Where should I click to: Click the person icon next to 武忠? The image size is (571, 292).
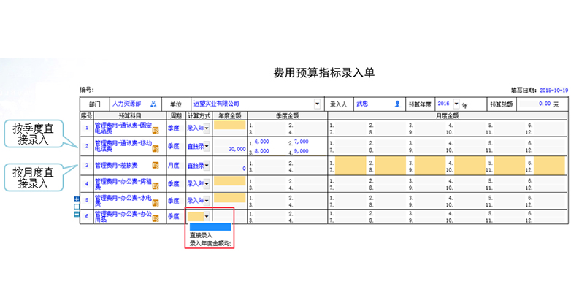point(397,104)
